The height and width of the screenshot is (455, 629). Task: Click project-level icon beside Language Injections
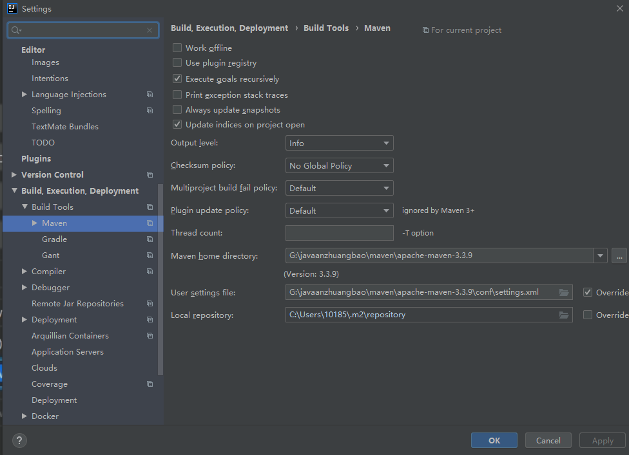point(150,95)
